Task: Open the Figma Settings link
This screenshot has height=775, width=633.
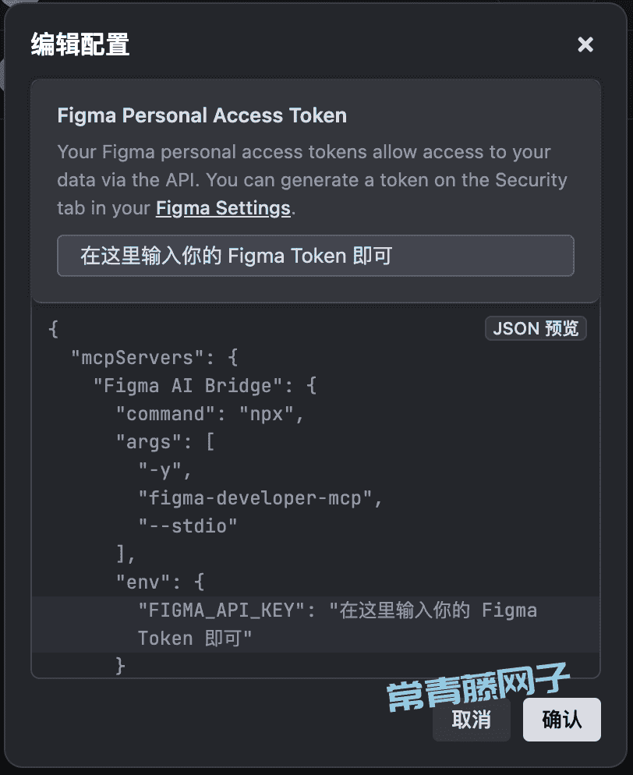Action: coord(223,208)
